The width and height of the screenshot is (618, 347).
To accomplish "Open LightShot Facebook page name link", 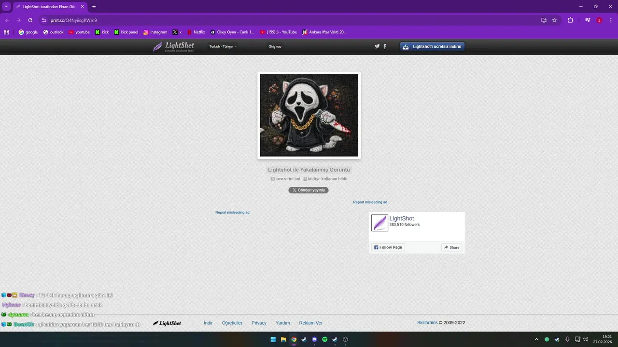I will pos(402,218).
